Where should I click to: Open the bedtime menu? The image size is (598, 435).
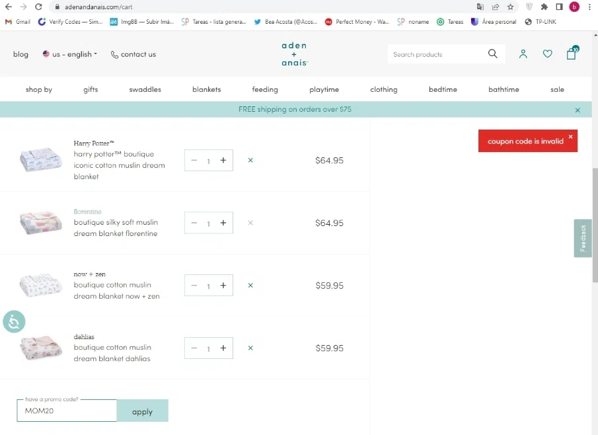click(x=443, y=89)
